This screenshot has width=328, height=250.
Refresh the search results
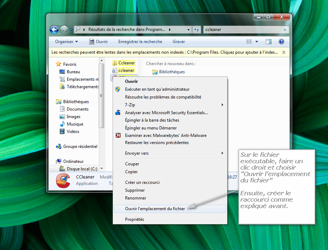[x=197, y=30]
